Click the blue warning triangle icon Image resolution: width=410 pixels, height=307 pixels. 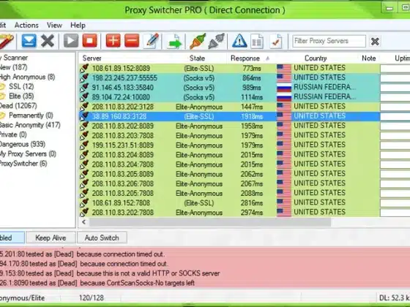(x=239, y=41)
